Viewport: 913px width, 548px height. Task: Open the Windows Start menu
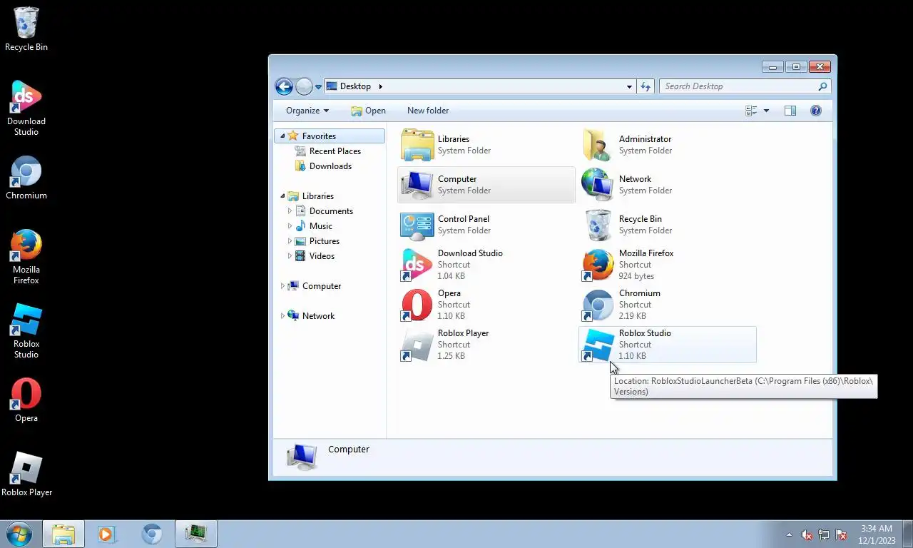19,534
